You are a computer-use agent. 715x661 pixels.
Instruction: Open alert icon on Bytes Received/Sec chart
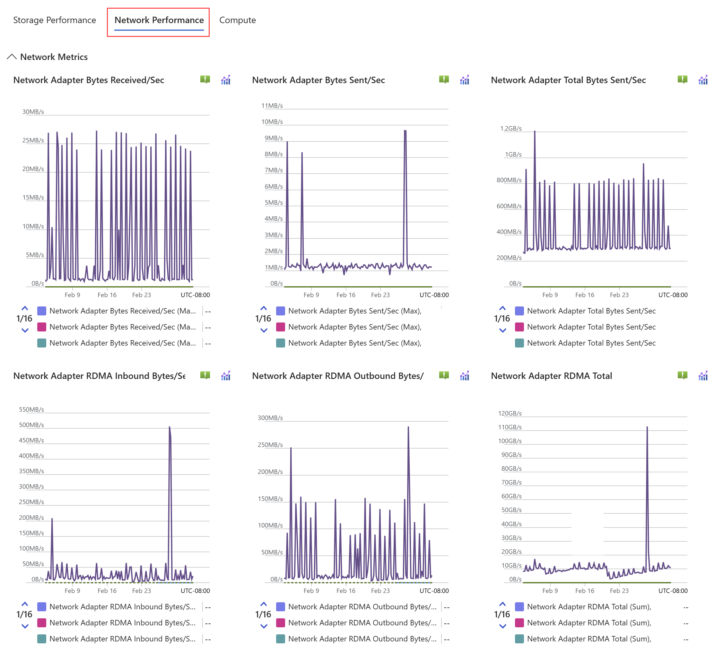205,79
